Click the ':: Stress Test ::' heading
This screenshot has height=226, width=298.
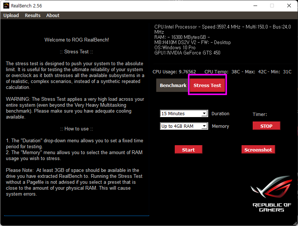point(76,51)
